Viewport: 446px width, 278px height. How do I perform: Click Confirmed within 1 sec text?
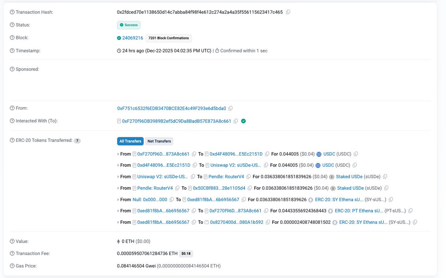(x=244, y=50)
